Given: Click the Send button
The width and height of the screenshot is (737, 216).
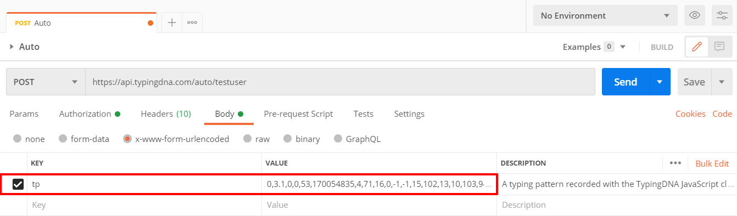Looking at the screenshot, I should point(626,82).
